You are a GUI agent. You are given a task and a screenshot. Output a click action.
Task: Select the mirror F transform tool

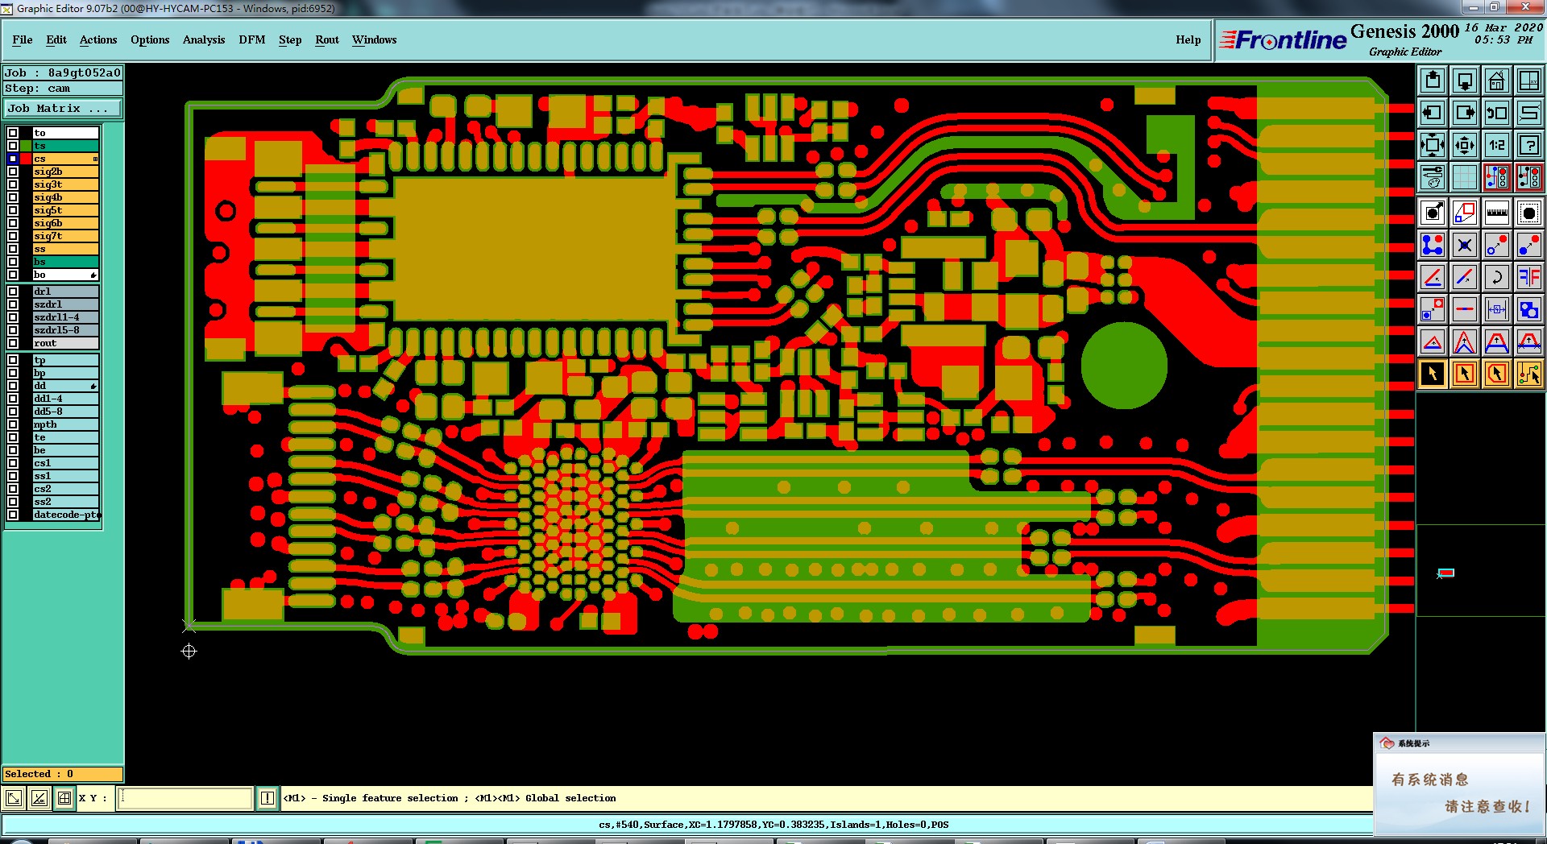click(x=1528, y=277)
